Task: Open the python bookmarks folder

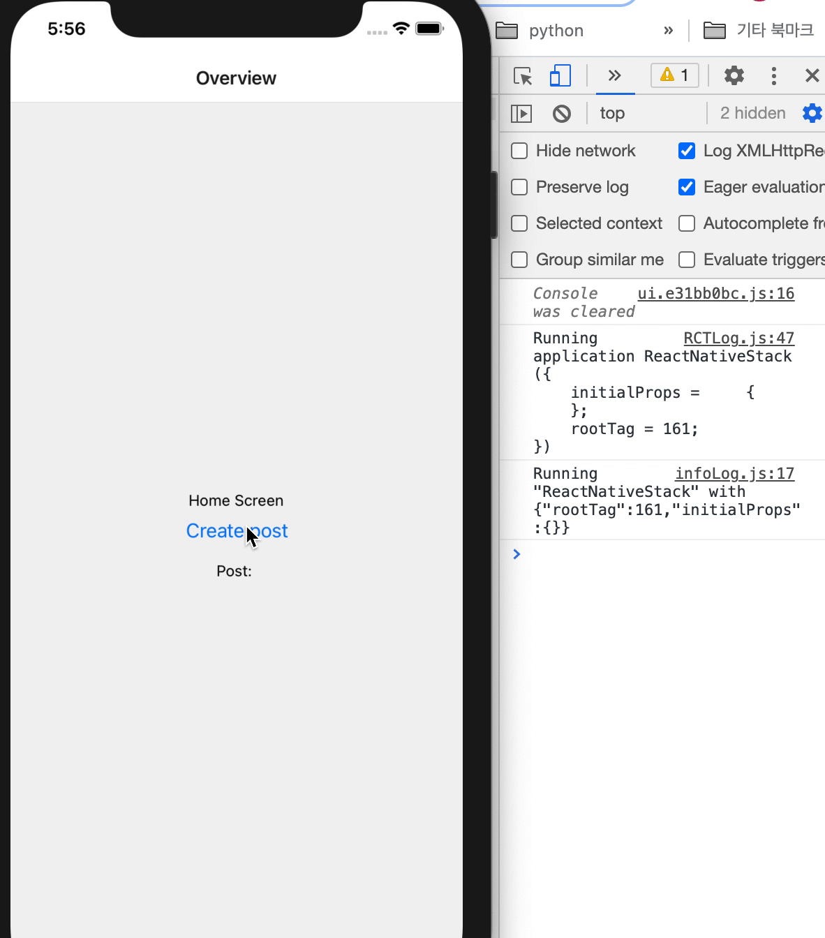Action: click(540, 31)
